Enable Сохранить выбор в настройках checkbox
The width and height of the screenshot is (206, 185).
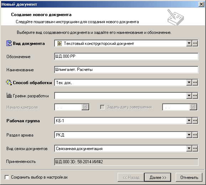click(7, 177)
